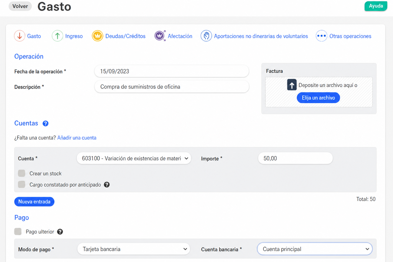Viewport: 393px width, 262px height.
Task: Click the Elija un archivo button
Action: pyautogui.click(x=318, y=98)
